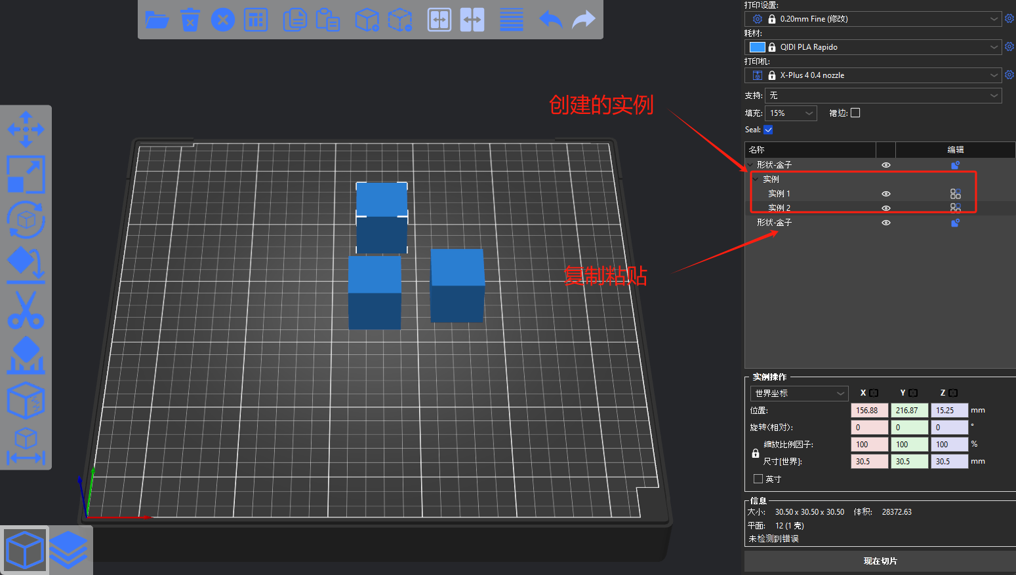
Task: Open the 填充 infill 15% dropdown
Action: 791,113
